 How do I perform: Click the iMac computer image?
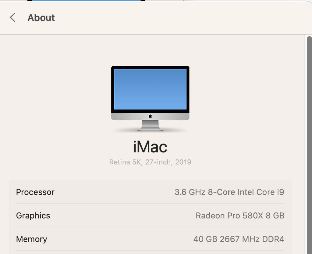tap(150, 98)
